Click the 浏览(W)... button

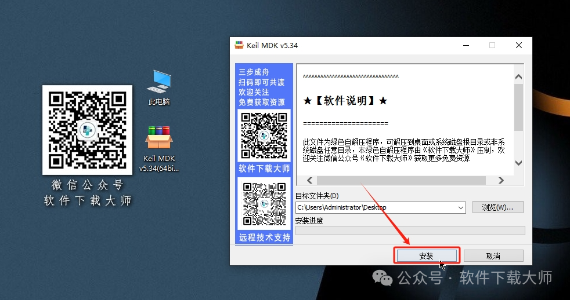click(497, 207)
